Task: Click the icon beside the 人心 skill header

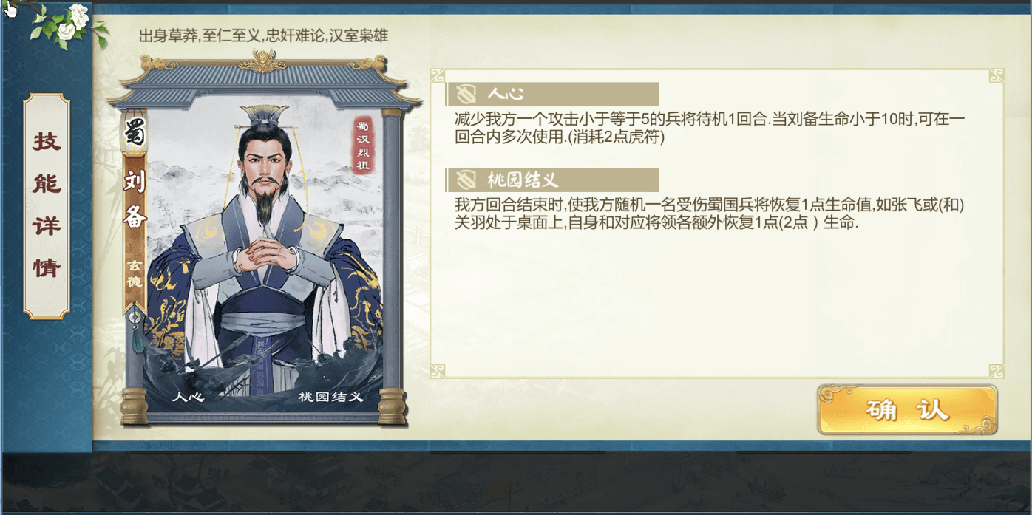Action: (466, 94)
